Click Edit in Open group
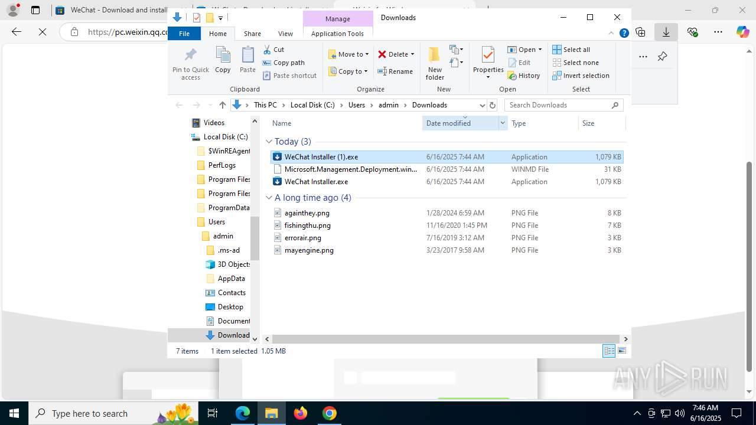 click(519, 63)
